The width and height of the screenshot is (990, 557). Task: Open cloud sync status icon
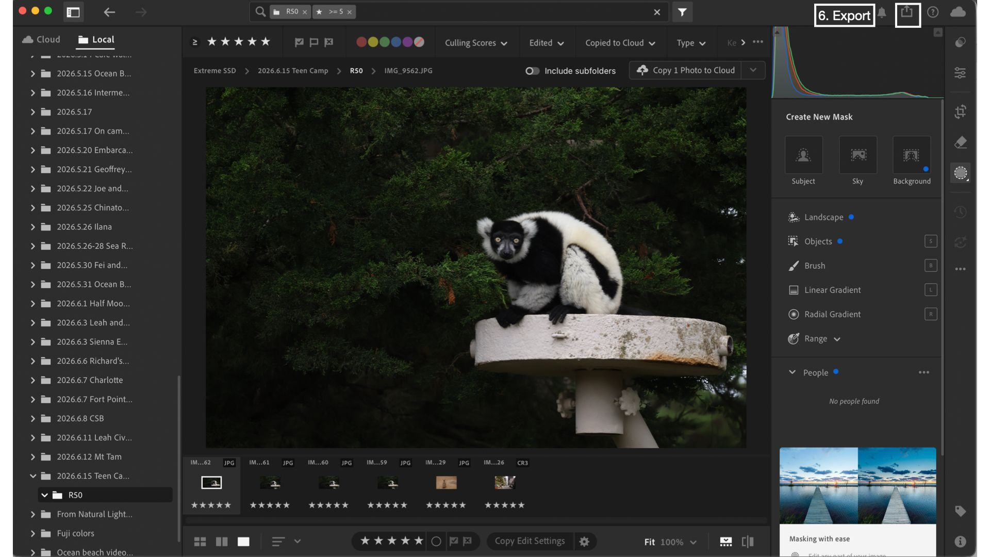click(958, 12)
